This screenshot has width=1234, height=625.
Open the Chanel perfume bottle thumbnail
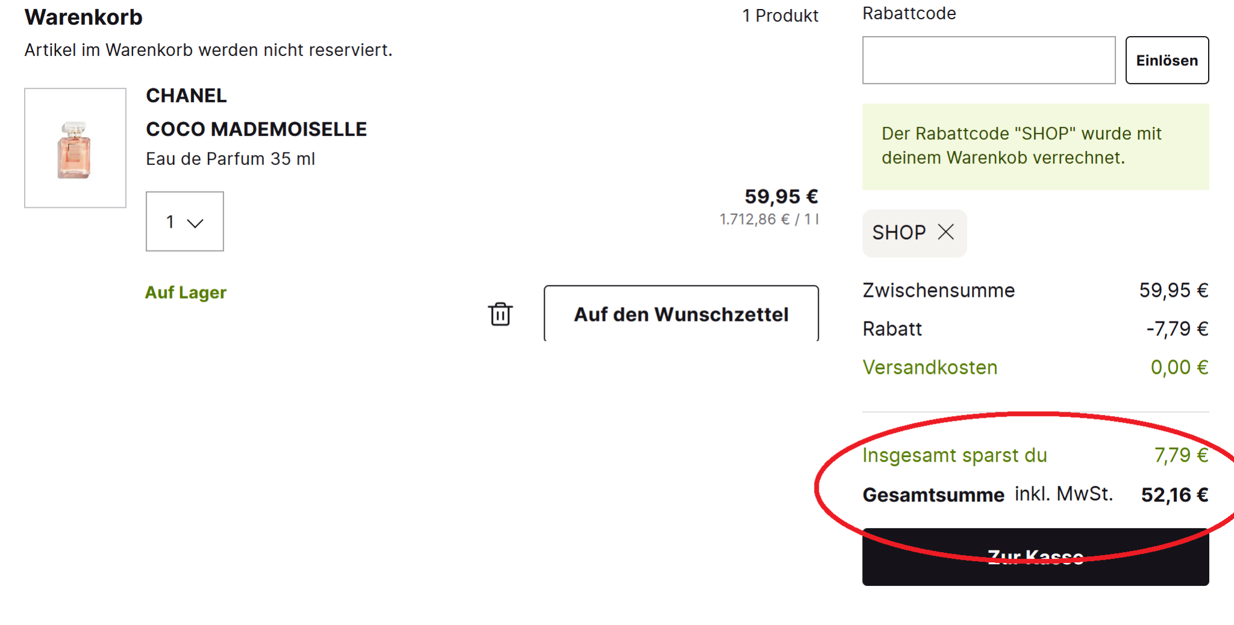tap(75, 148)
